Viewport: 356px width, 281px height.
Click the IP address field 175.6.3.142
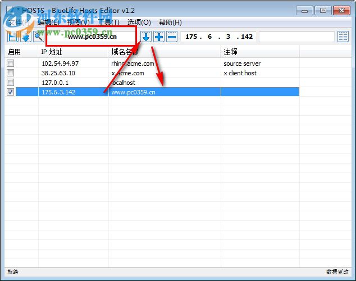[x=218, y=37]
